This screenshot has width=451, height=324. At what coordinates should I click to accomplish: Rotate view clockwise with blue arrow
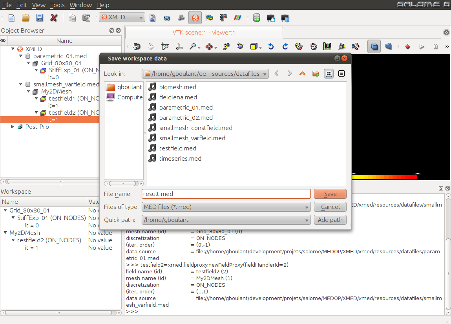tap(285, 46)
